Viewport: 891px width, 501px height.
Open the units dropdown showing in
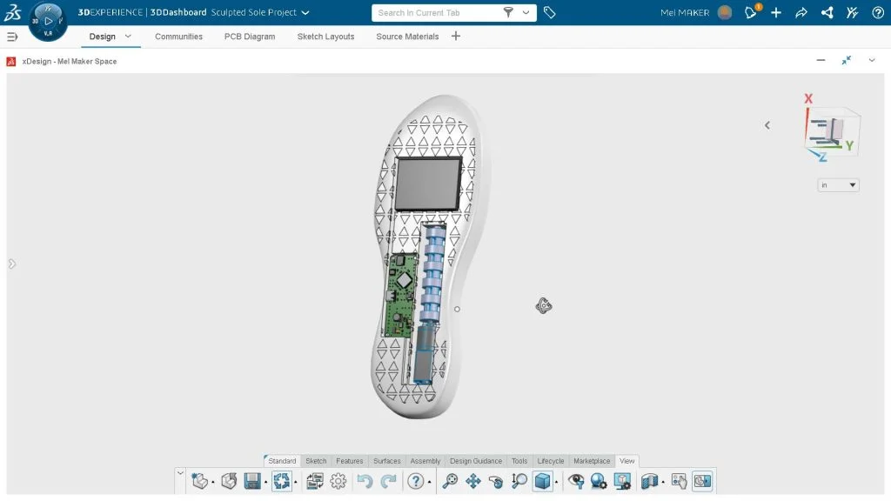838,185
